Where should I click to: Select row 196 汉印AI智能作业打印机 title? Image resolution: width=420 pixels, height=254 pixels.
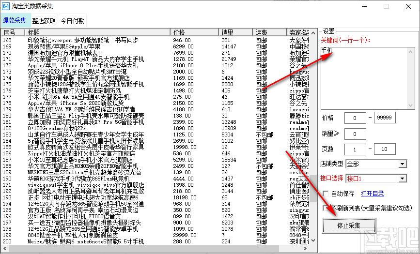(75, 216)
